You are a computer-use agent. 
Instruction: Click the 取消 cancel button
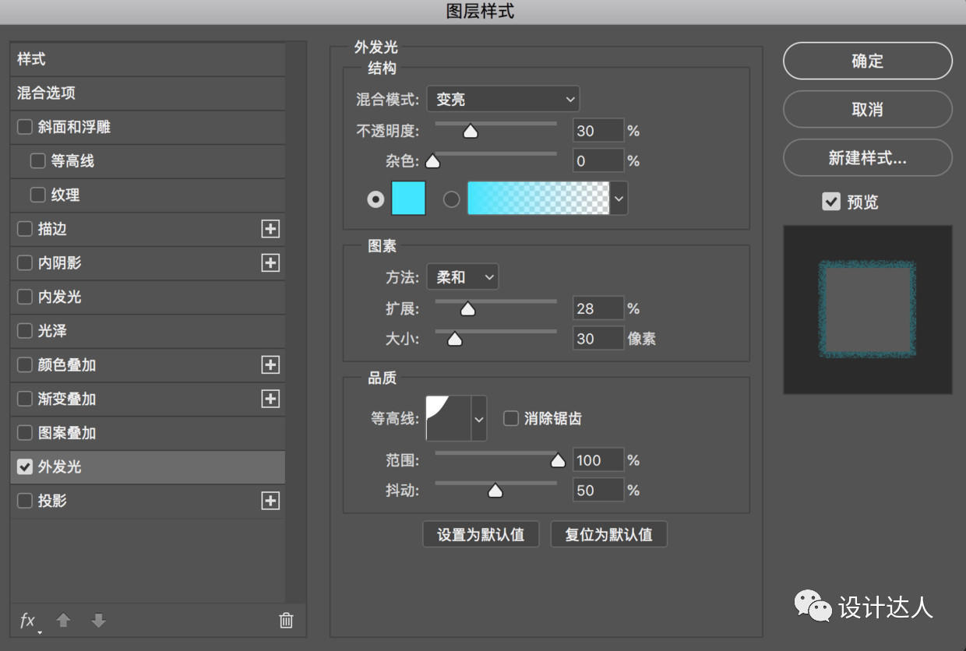pos(867,109)
